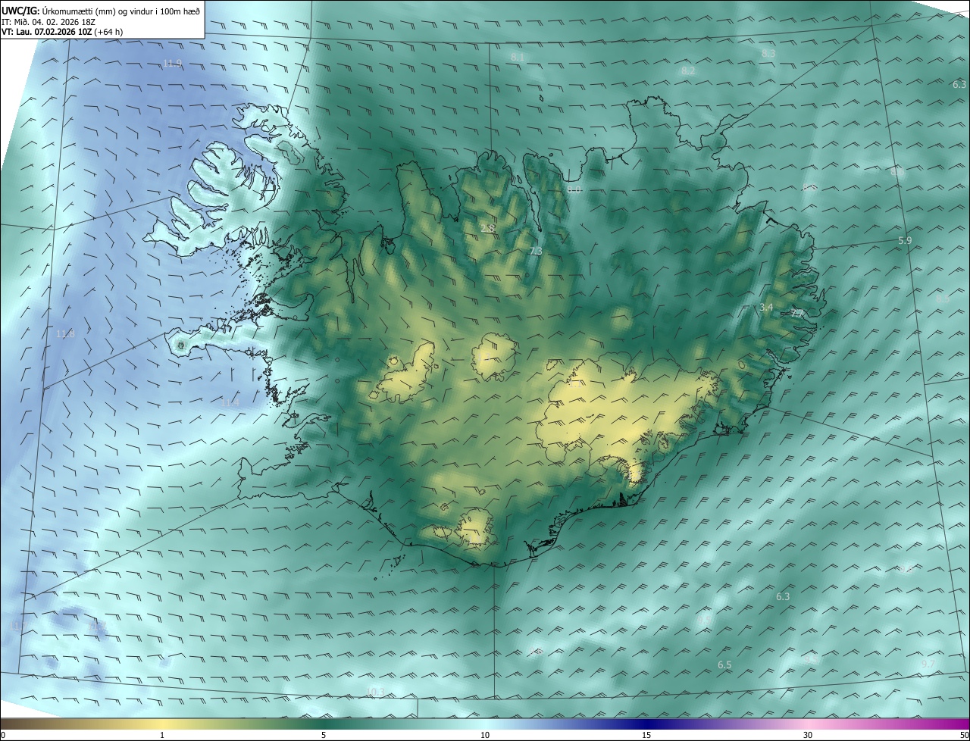Click the colour scale tick label '10'

pos(485,735)
